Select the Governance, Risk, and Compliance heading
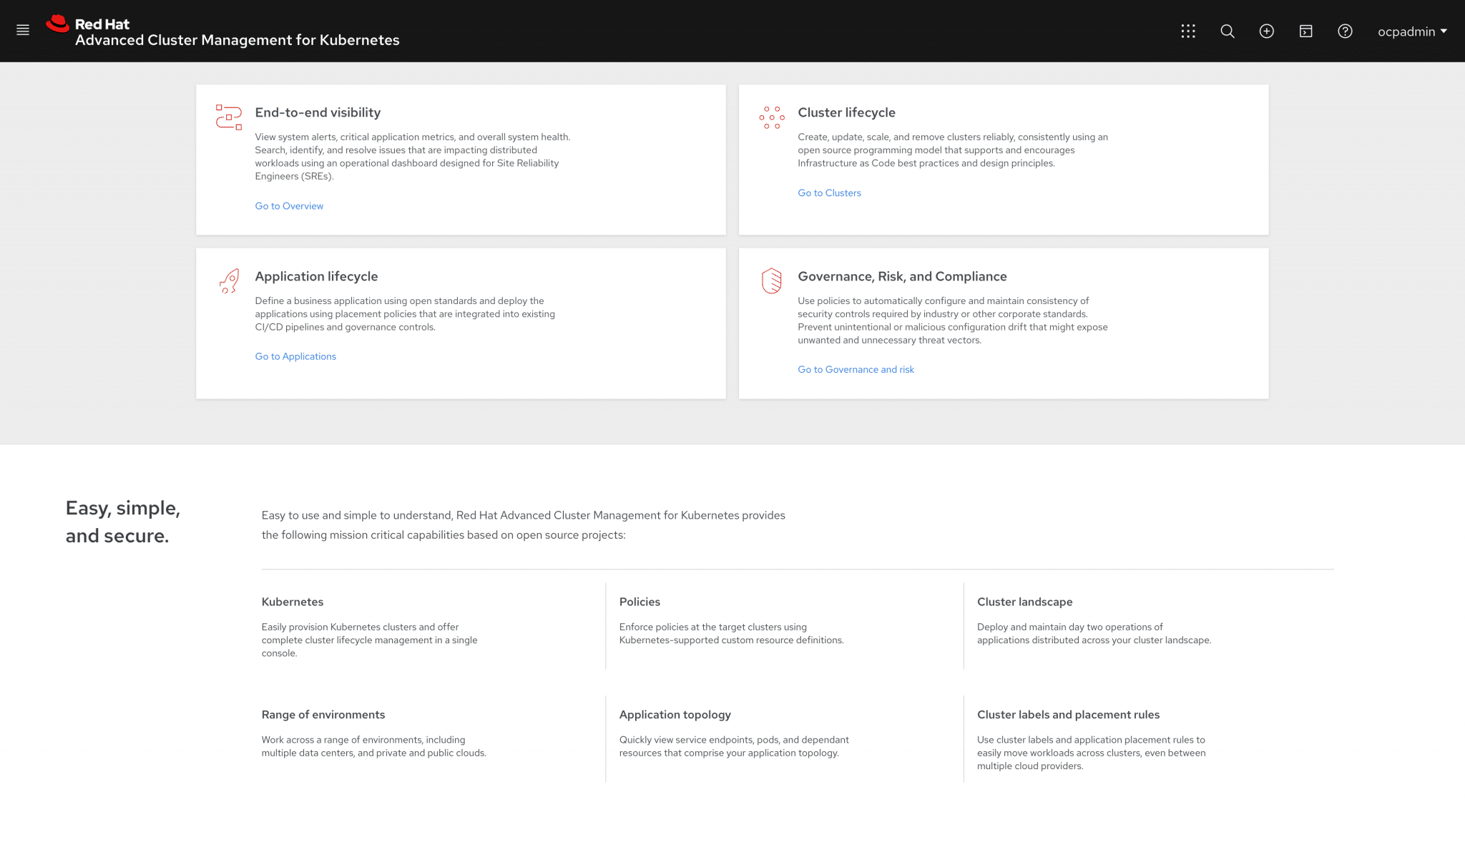 (902, 276)
